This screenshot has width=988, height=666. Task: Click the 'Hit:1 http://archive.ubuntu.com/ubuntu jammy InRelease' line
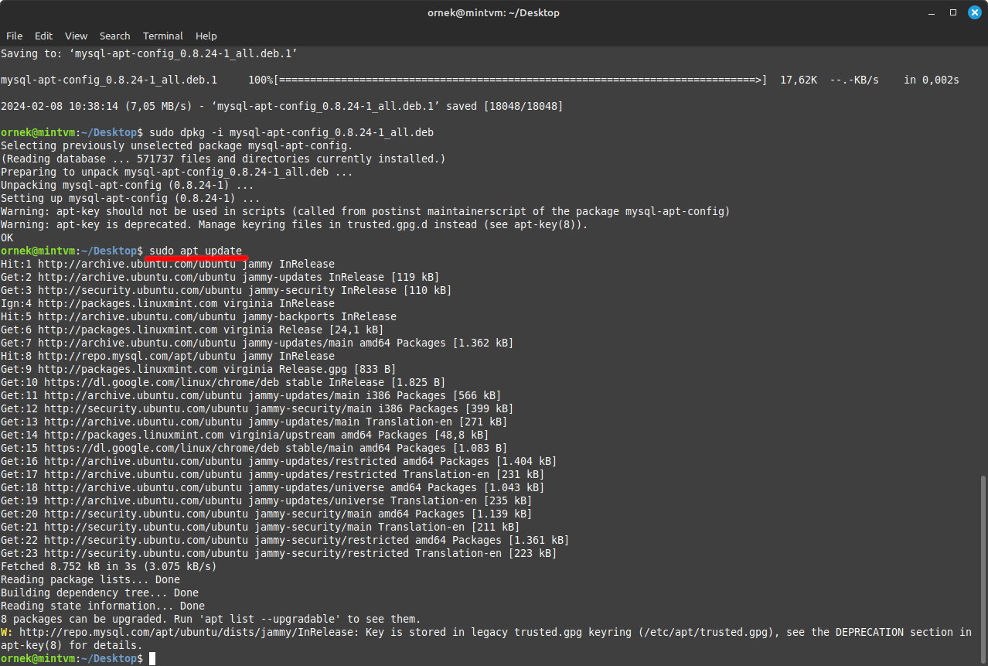(168, 264)
